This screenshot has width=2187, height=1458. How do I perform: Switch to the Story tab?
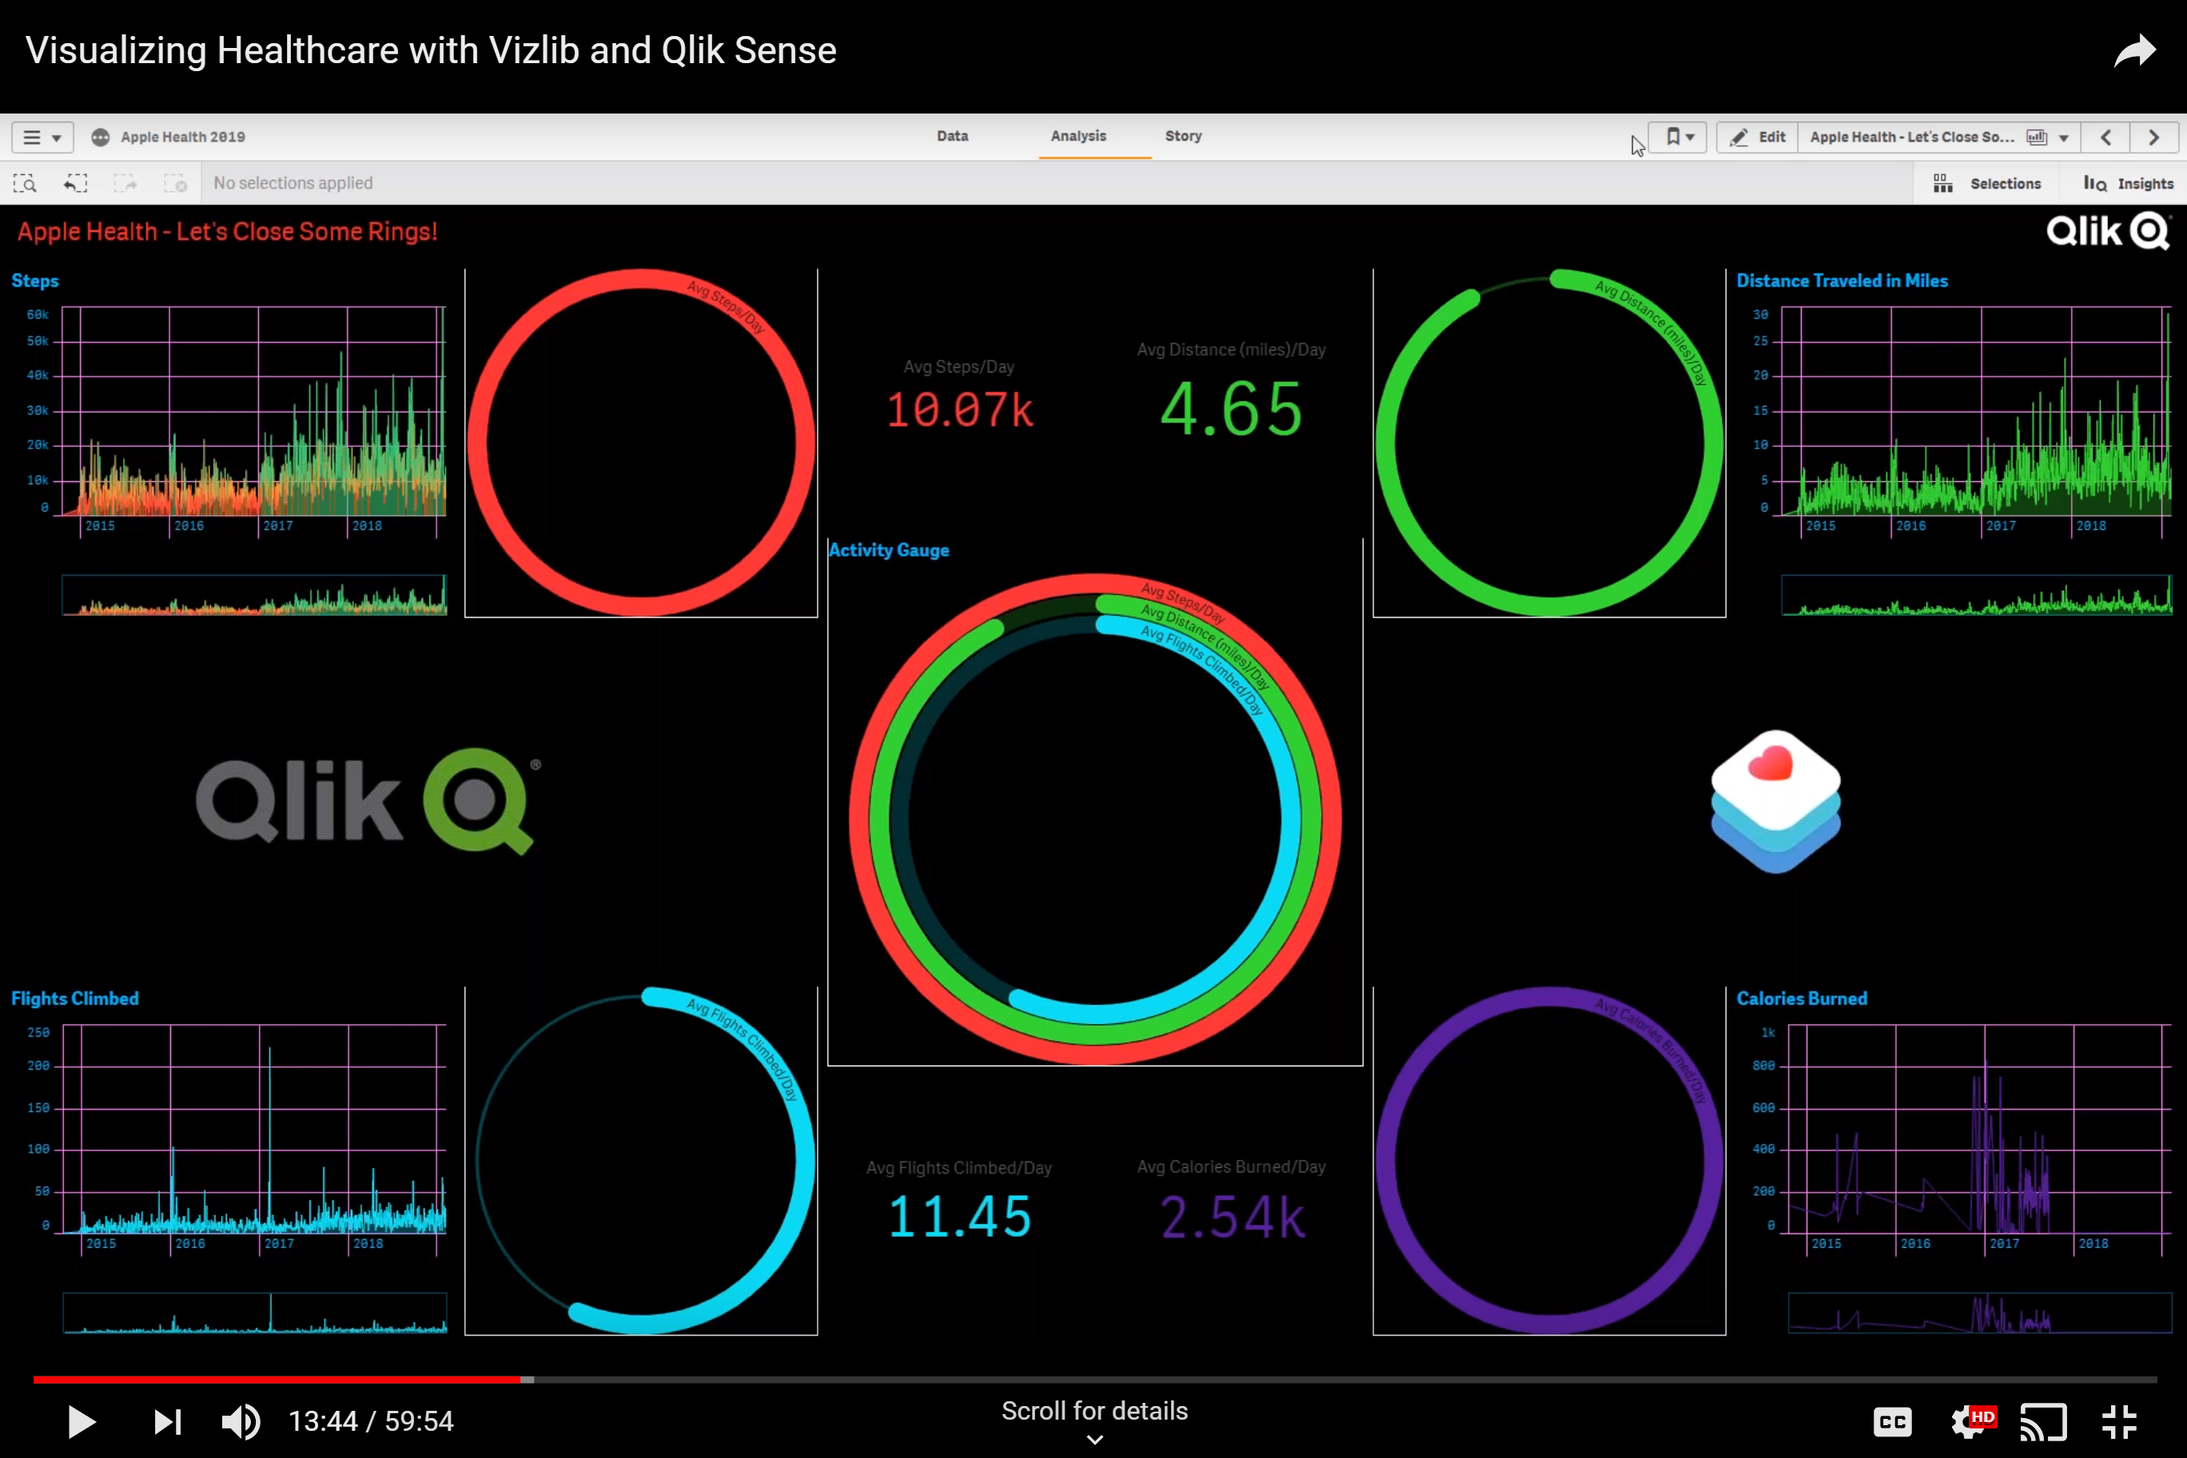(x=1183, y=136)
